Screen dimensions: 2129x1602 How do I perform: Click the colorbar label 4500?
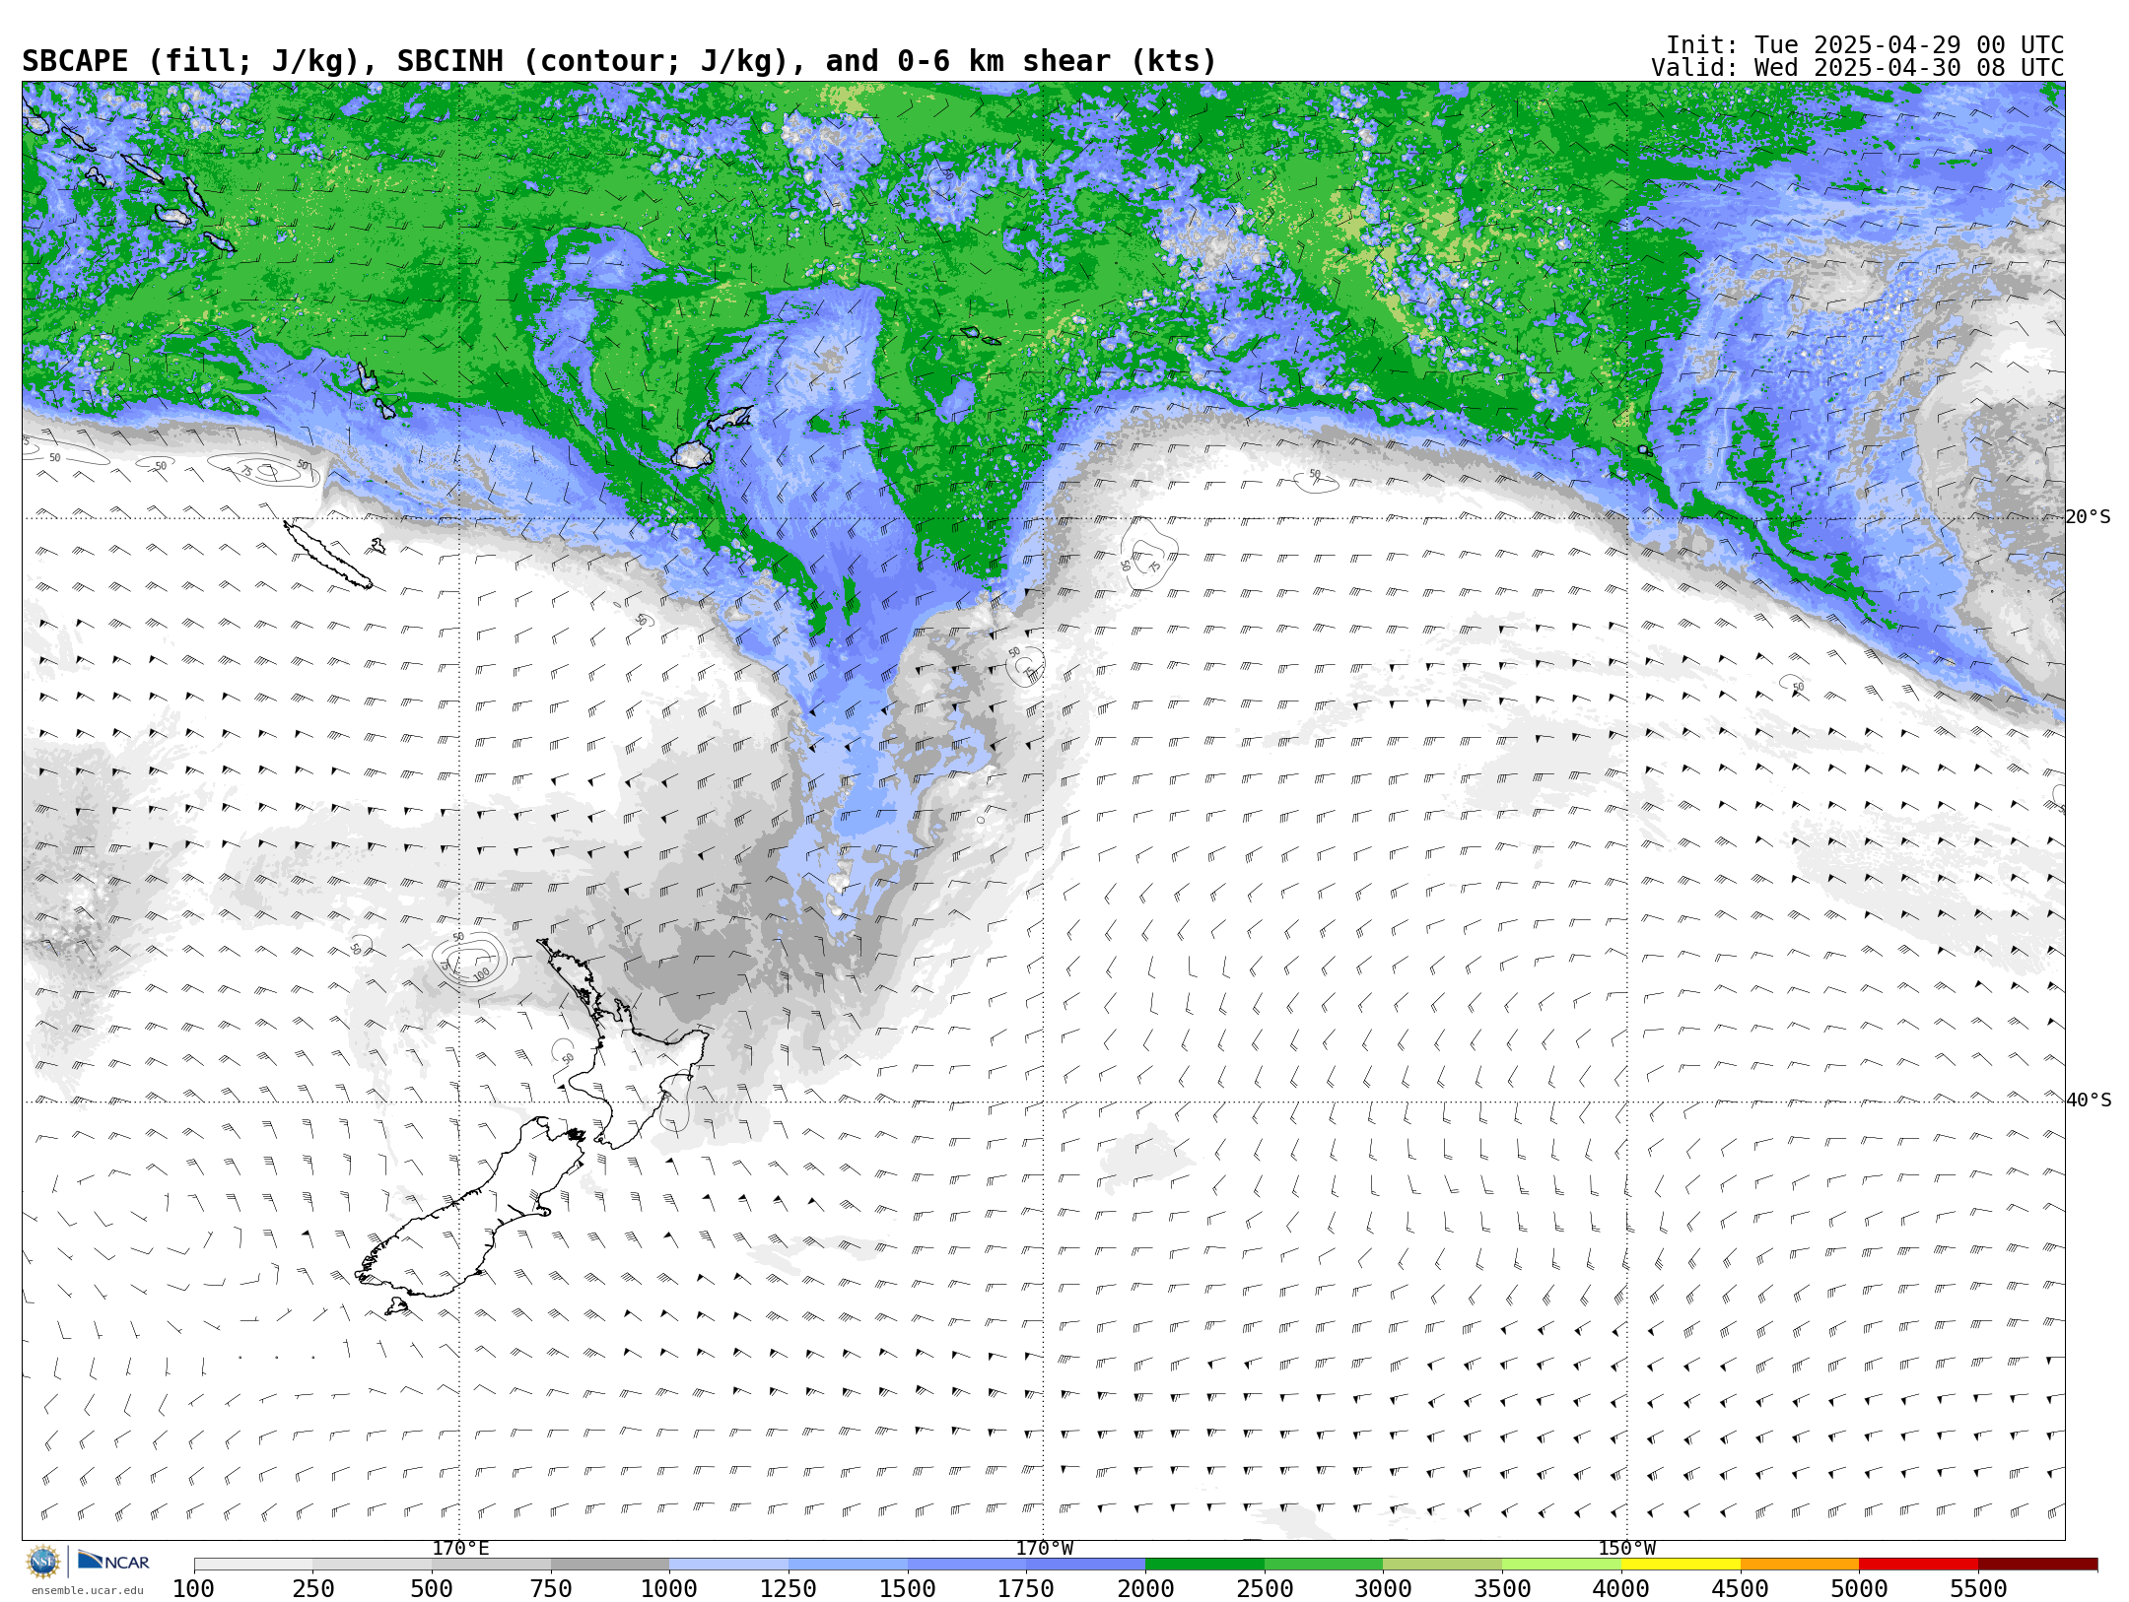coord(1741,1589)
